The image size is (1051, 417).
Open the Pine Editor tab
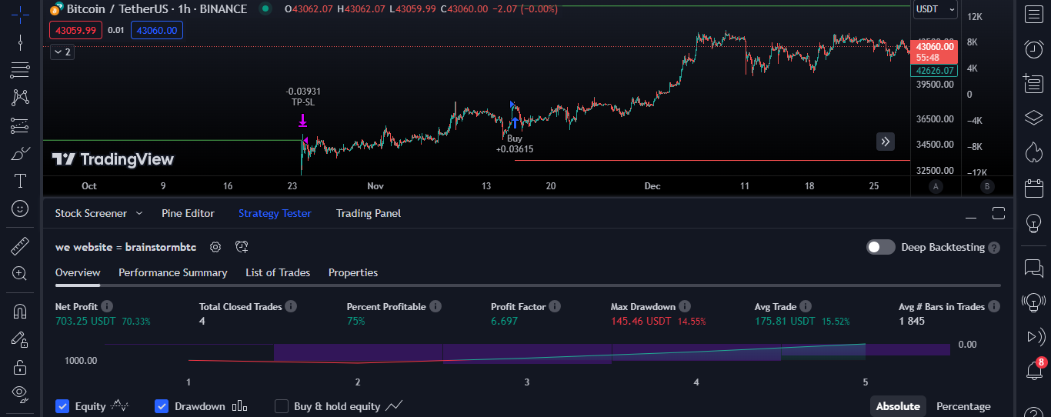pos(188,213)
